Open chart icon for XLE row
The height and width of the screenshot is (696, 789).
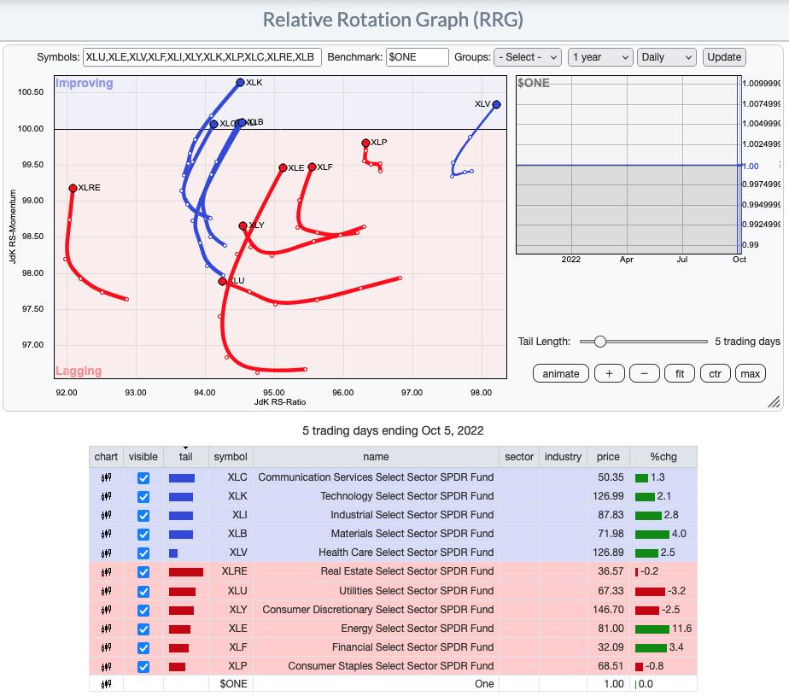pyautogui.click(x=106, y=629)
